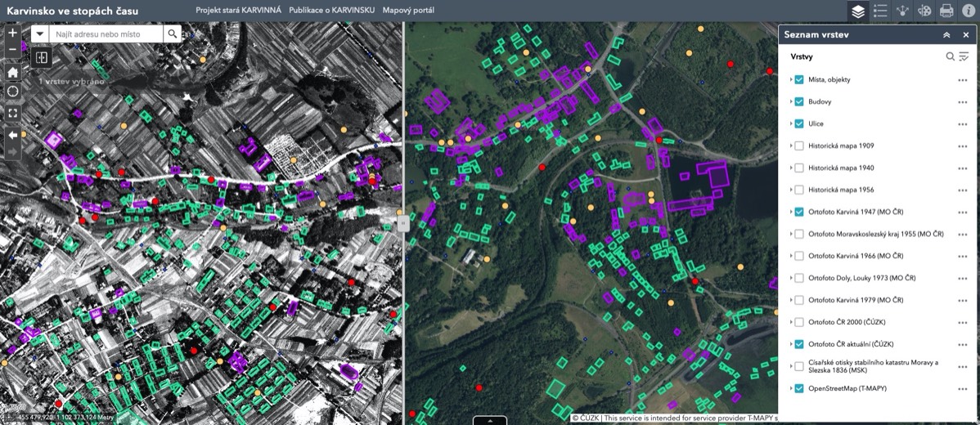The width and height of the screenshot is (980, 425).
Task: Open Projekt stará KARVINNÁ link
Action: pyautogui.click(x=238, y=11)
